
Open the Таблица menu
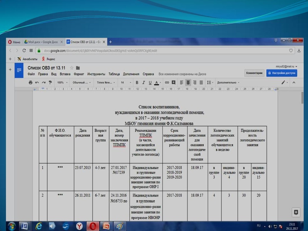click(x=114, y=74)
